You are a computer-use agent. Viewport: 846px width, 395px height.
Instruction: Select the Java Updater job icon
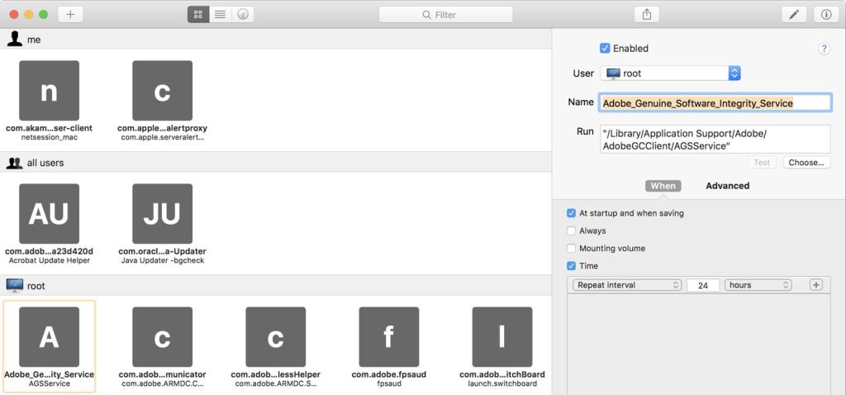point(162,214)
